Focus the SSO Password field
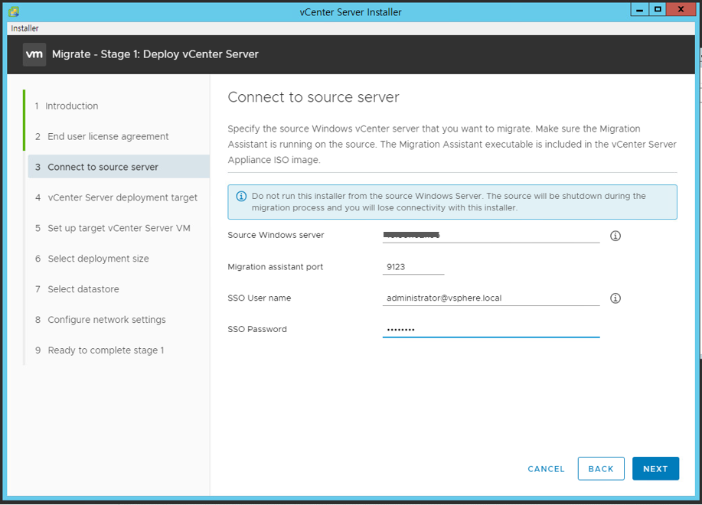This screenshot has width=702, height=505. (x=491, y=329)
